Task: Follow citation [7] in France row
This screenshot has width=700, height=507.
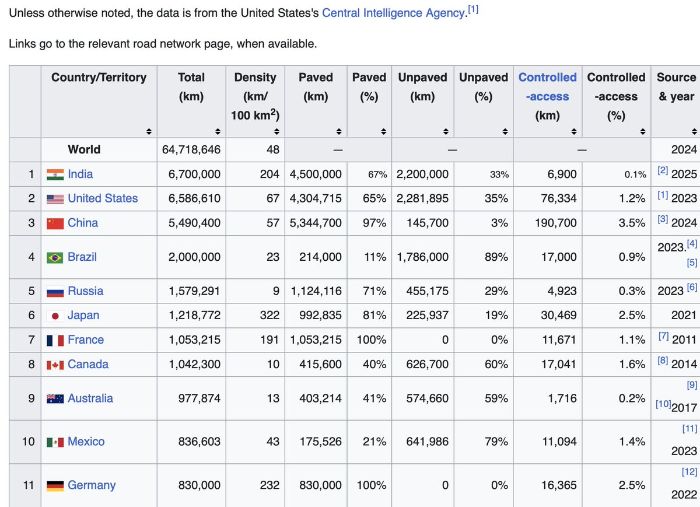Action: click(x=663, y=337)
